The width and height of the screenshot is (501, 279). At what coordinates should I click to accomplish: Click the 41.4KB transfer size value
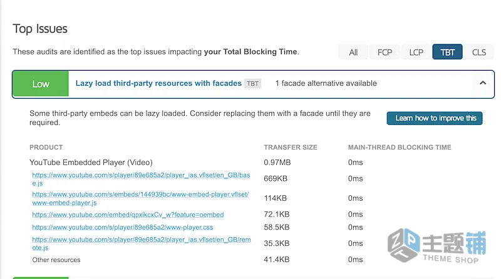[x=276, y=260]
